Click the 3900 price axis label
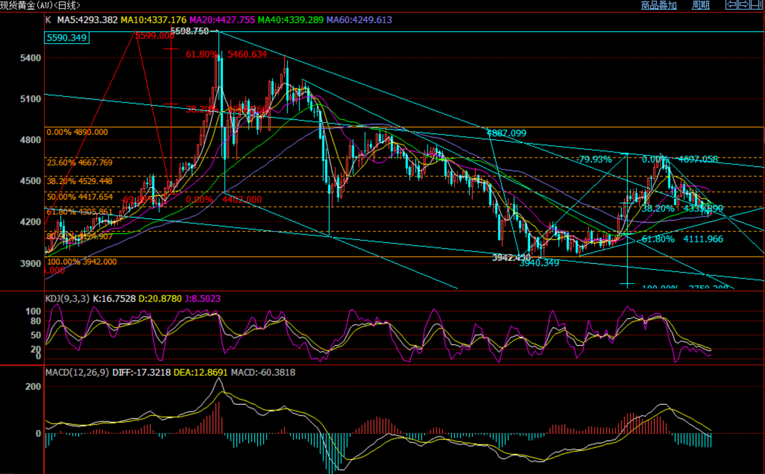The image size is (765, 474). pos(30,263)
